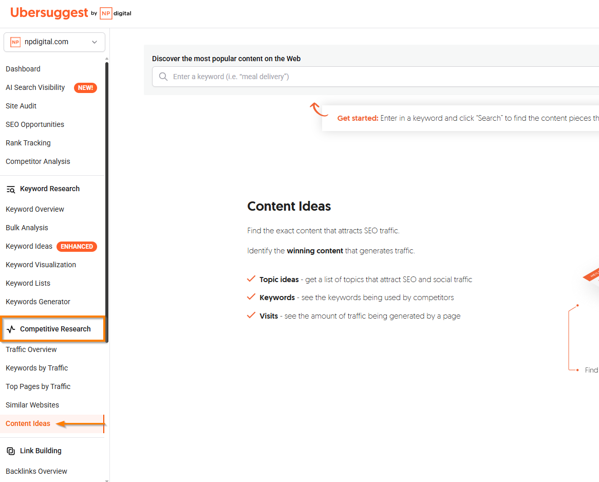Viewport: 599px width, 482px height.
Task: Open Dashboard in the sidebar
Action: coord(23,69)
